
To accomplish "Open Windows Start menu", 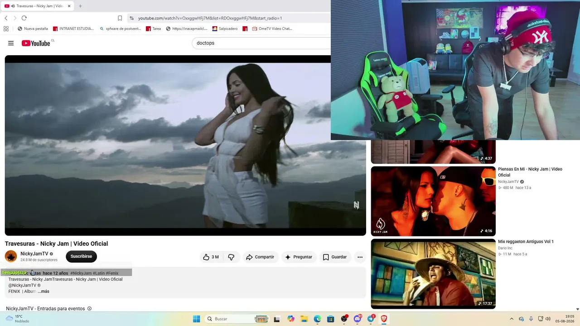I will 196,319.
